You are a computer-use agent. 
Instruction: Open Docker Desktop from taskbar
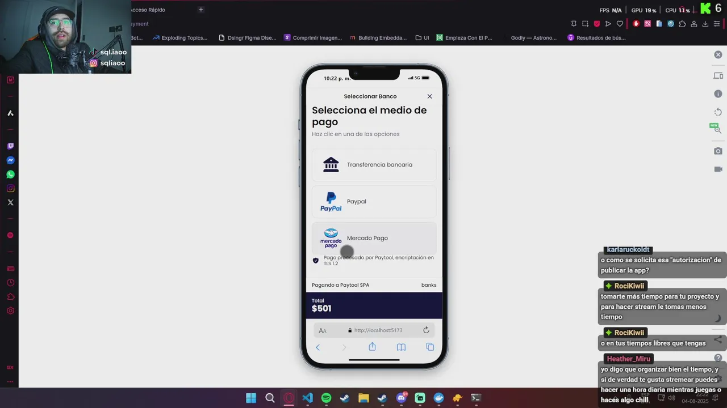[x=438, y=398]
